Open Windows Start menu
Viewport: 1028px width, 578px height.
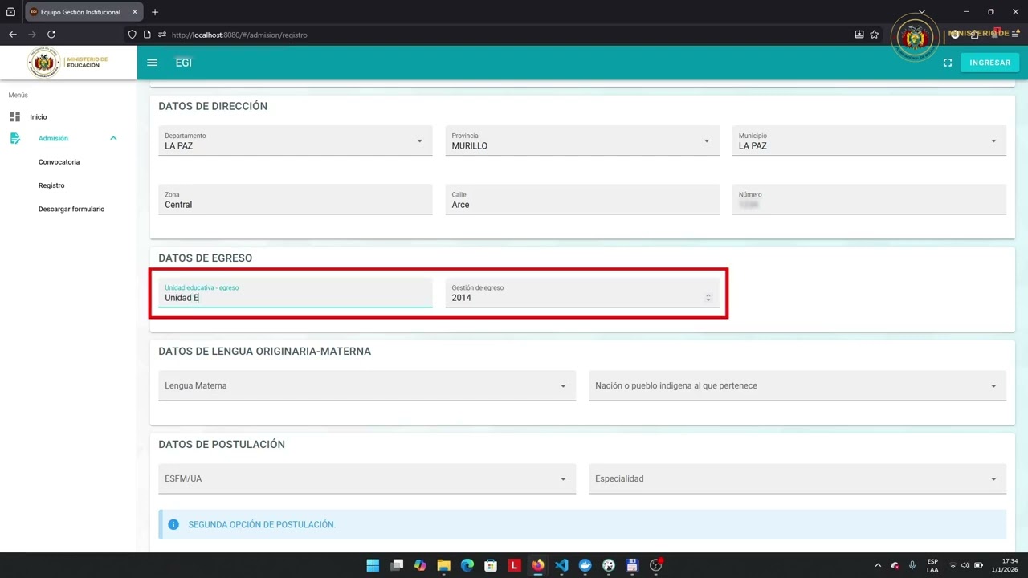click(373, 565)
